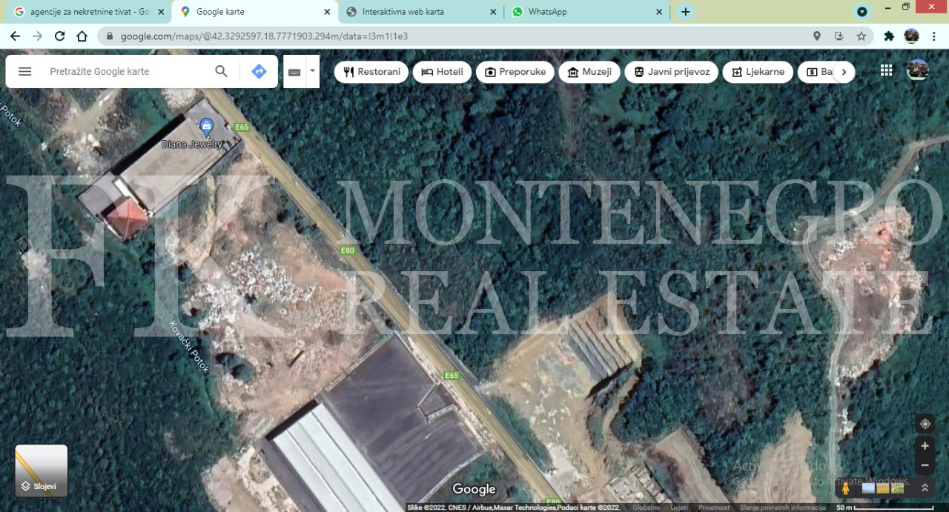Image resolution: width=949 pixels, height=512 pixels.
Task: Switch to the Interaktivna web karta tab
Action: tap(419, 12)
